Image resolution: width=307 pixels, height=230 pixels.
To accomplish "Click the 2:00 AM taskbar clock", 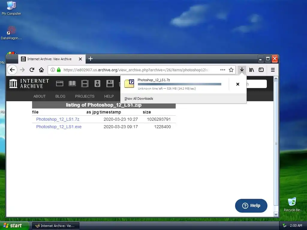I will tap(296, 226).
